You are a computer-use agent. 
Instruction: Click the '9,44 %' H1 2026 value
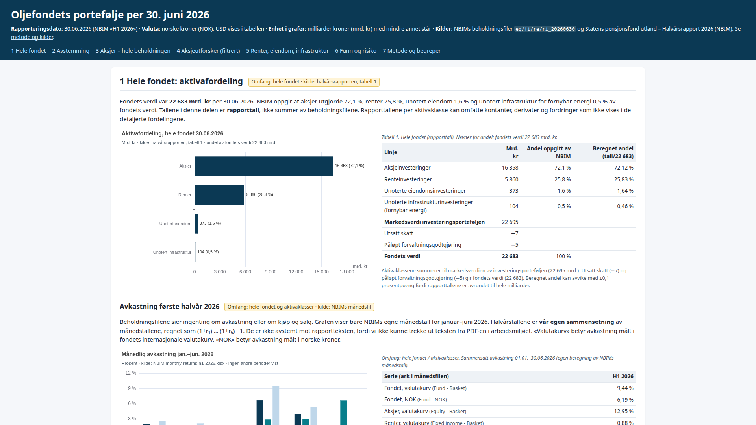625,388
